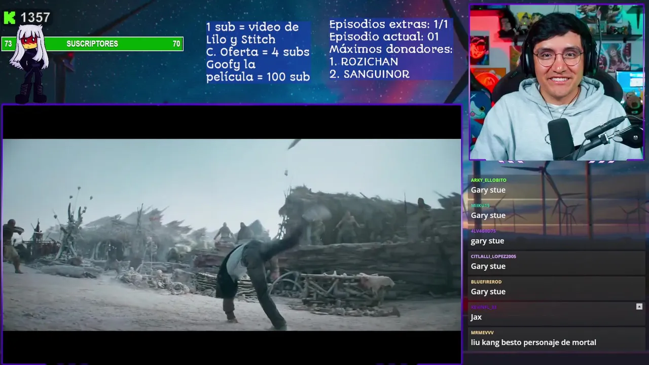Image resolution: width=649 pixels, height=365 pixels.
Task: Click username CITLALLI_LOPEZ2005 in chat
Action: click(493, 256)
